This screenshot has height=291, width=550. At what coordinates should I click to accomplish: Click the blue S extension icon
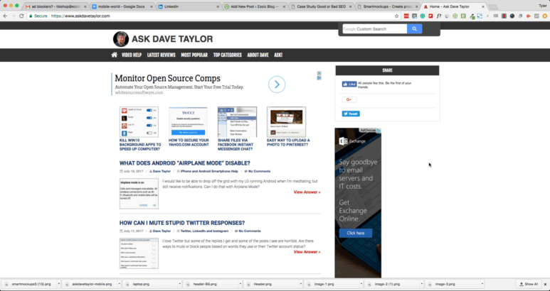point(480,16)
